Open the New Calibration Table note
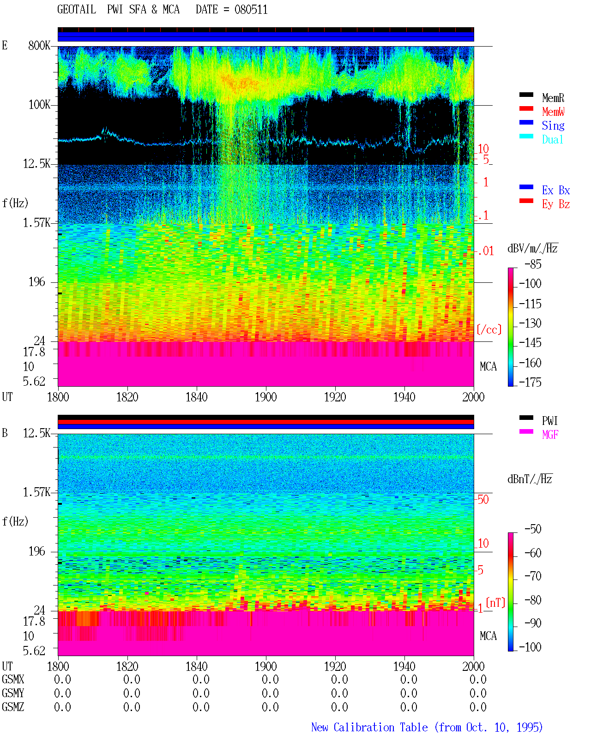The height and width of the screenshot is (735, 591). point(427,728)
